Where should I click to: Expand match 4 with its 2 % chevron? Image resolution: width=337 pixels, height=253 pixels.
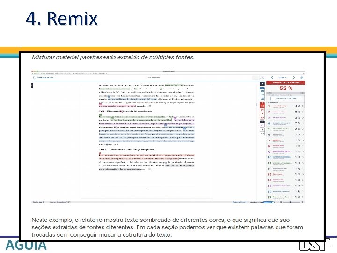tap(303, 123)
